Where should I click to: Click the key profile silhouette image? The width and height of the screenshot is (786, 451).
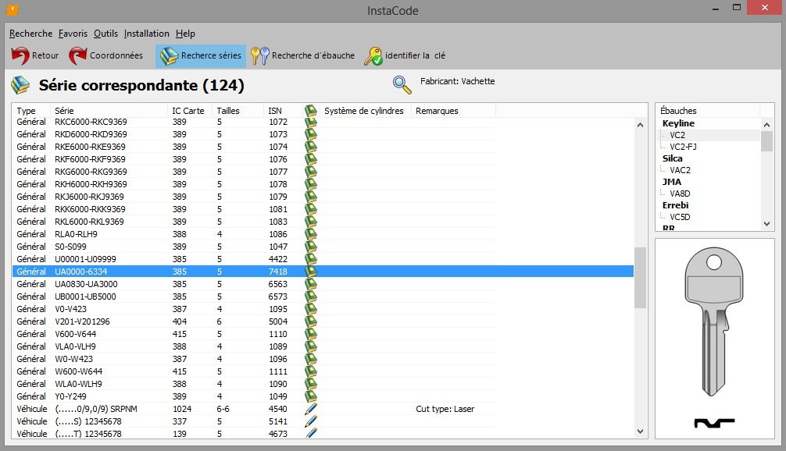pyautogui.click(x=714, y=423)
